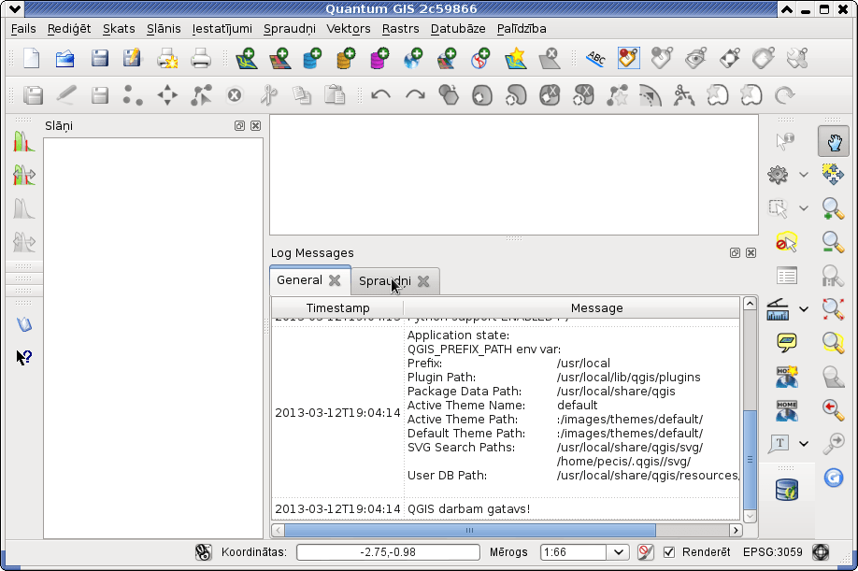Open New Print Composer icon

tap(167, 58)
